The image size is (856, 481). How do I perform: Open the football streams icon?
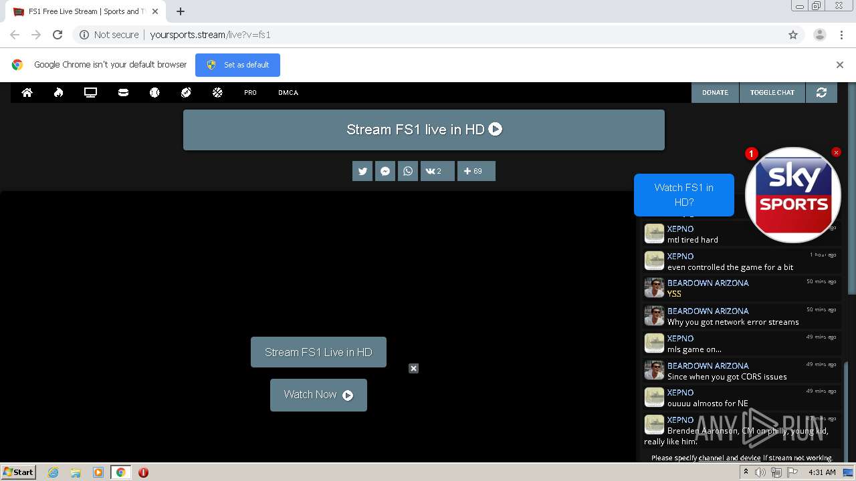click(186, 93)
